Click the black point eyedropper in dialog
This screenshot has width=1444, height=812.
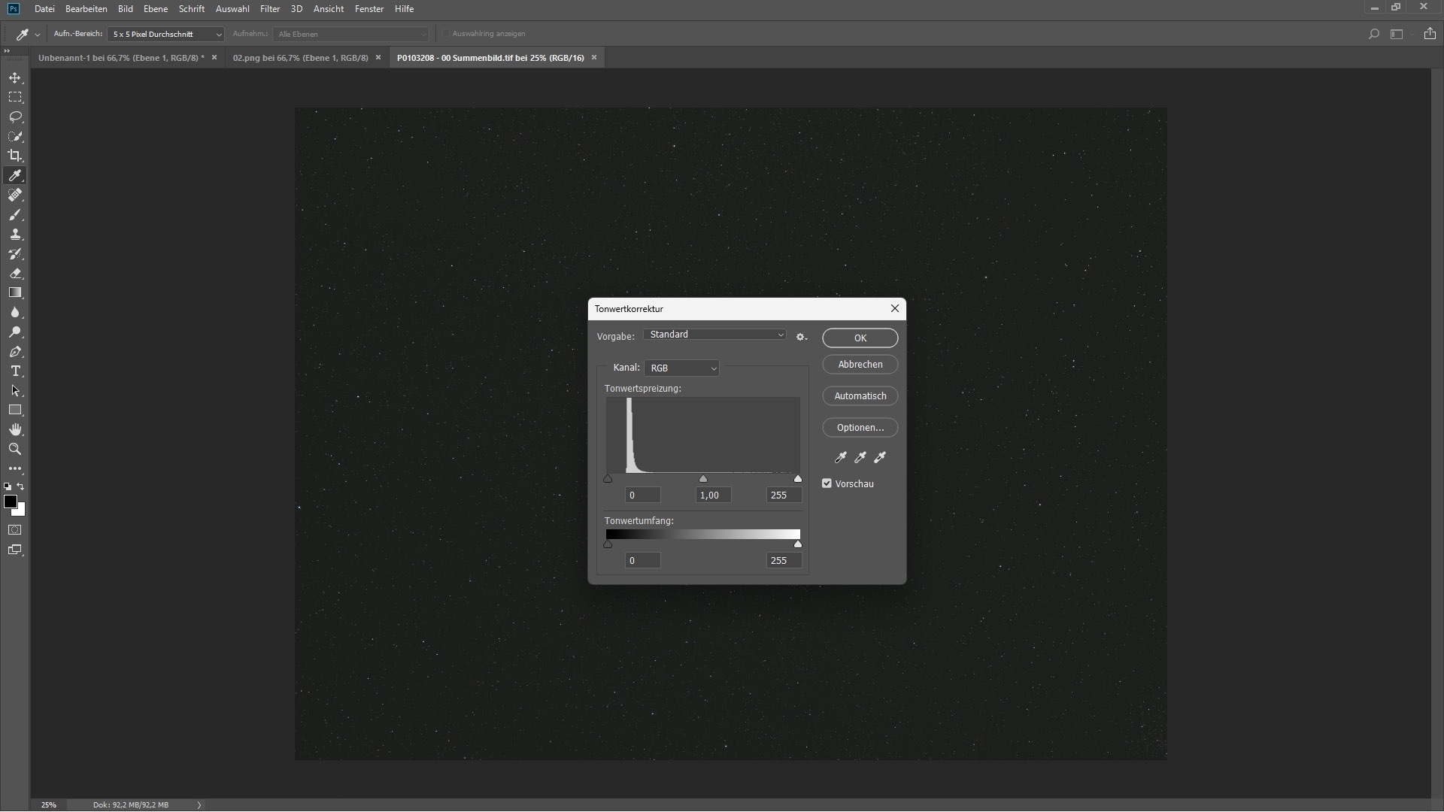point(841,457)
